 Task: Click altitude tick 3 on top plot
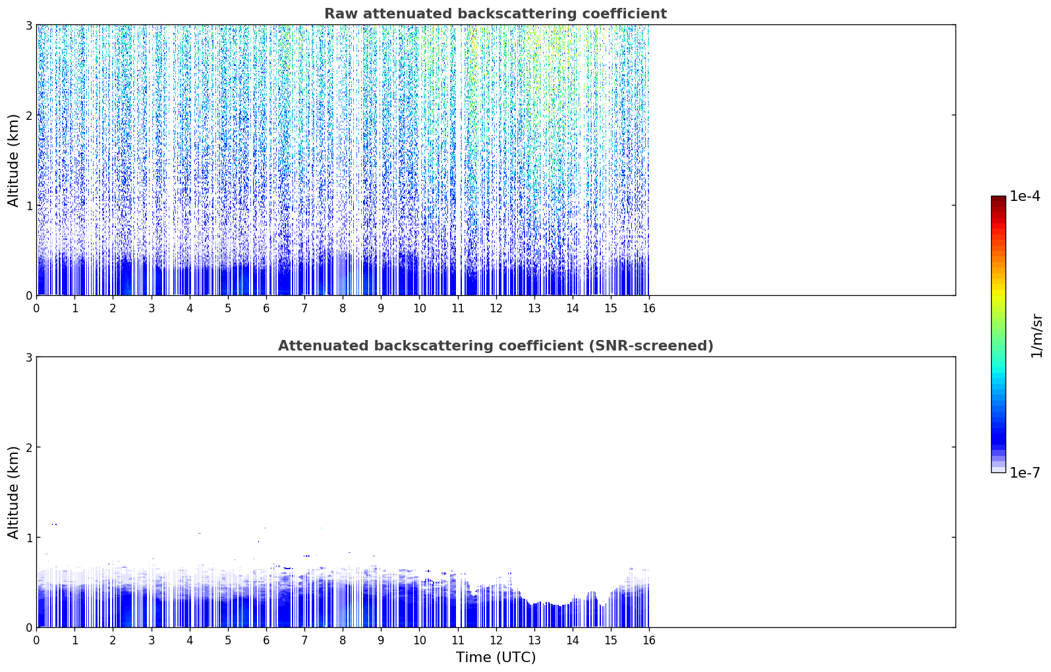[28, 25]
